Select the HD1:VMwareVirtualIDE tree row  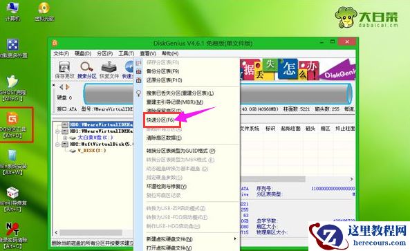pos(102,131)
